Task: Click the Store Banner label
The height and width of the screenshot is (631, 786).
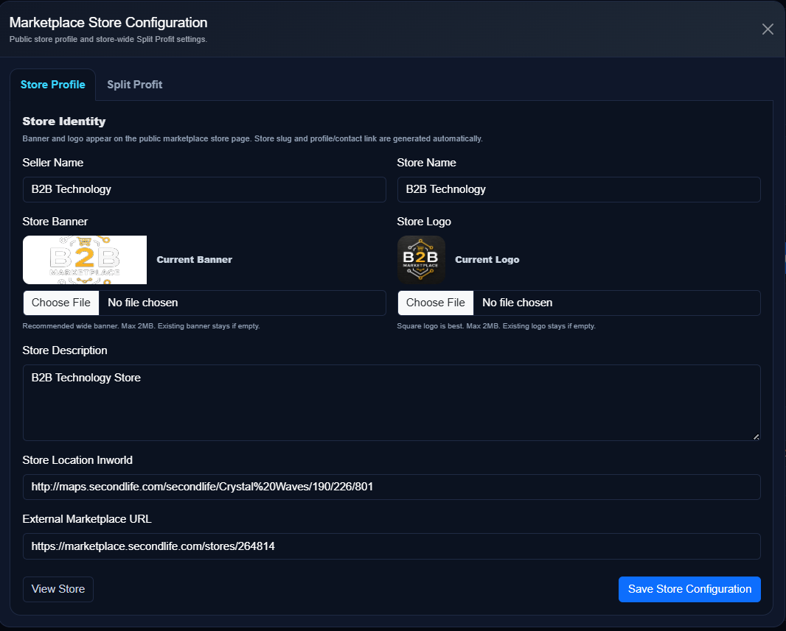Action: (55, 222)
